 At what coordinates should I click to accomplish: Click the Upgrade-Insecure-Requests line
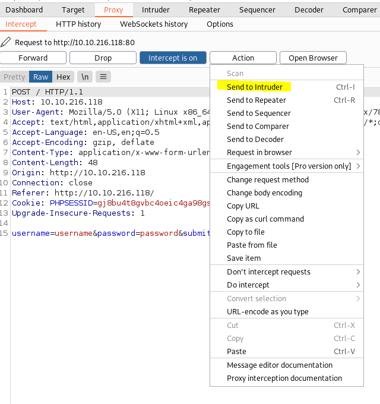click(78, 213)
